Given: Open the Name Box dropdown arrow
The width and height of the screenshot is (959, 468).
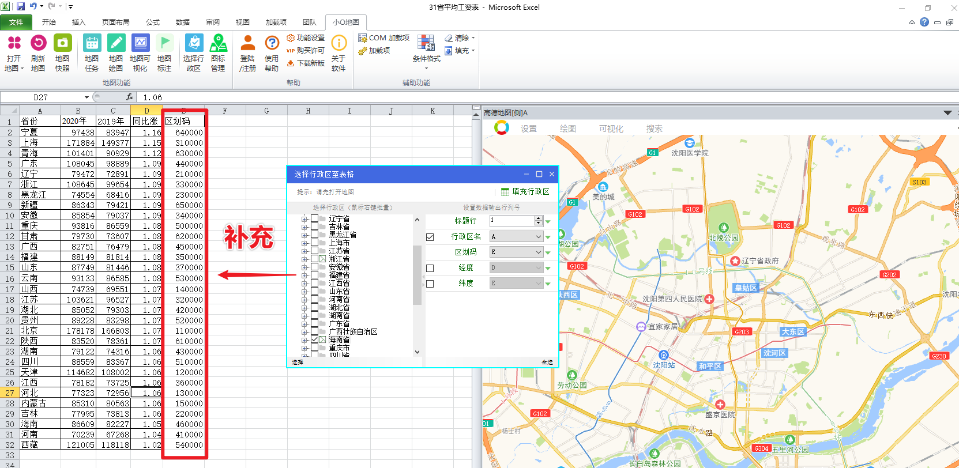Looking at the screenshot, I should pyautogui.click(x=87, y=97).
